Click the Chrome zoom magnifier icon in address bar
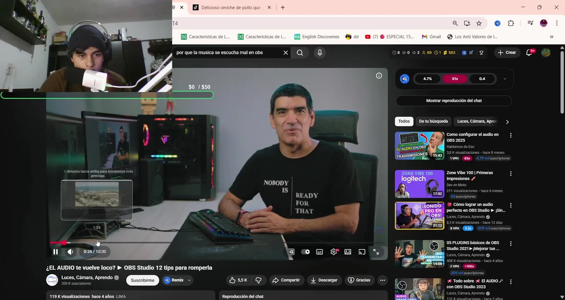 455,23
